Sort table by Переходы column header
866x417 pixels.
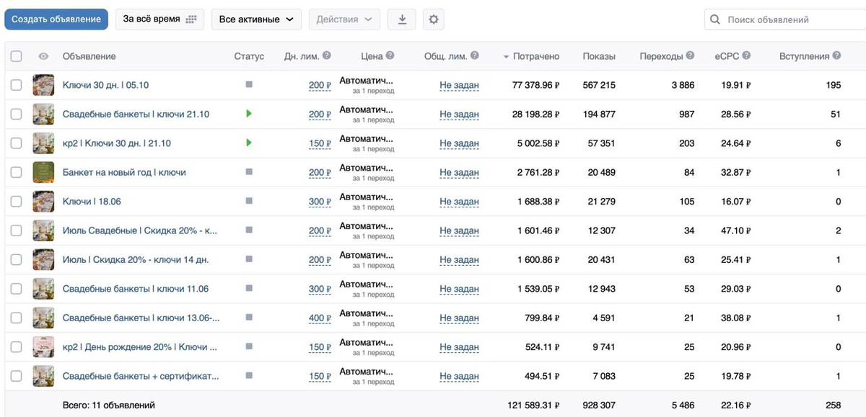(661, 56)
